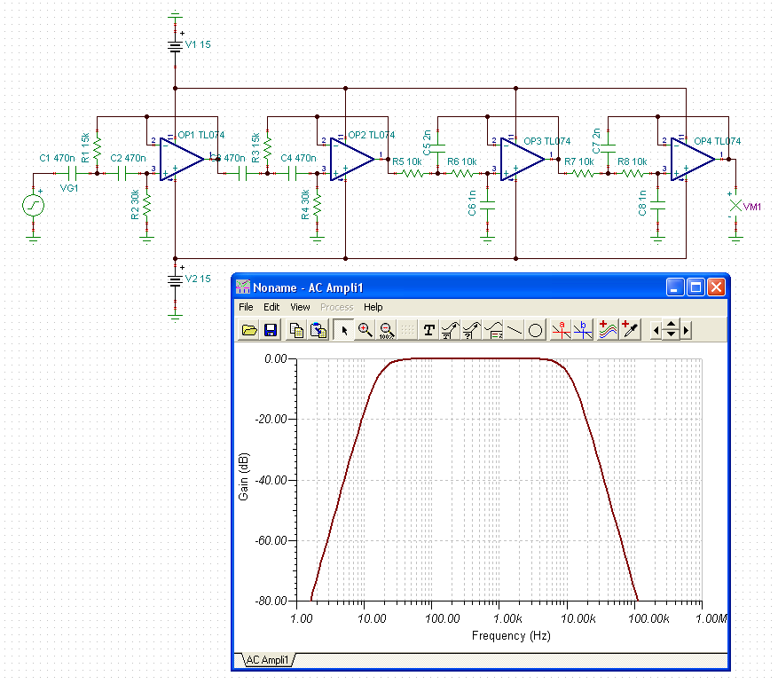778x684 pixels.
Task: Select the AC Ampli1 tab
Action: 267,660
